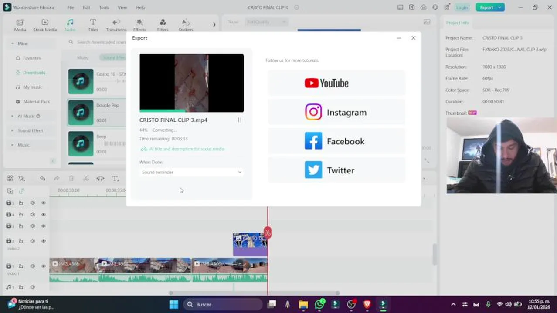Click the export progress bar
The height and width of the screenshot is (313, 557).
pyautogui.click(x=191, y=111)
